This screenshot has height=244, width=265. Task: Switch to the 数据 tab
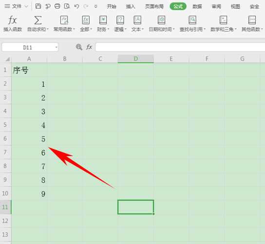click(197, 7)
